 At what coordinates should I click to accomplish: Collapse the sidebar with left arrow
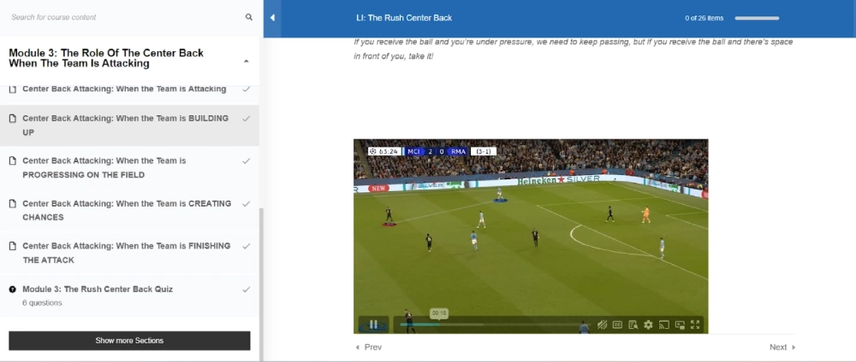point(272,18)
